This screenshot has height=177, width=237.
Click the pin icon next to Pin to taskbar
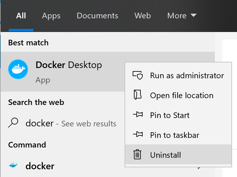pyautogui.click(x=137, y=135)
